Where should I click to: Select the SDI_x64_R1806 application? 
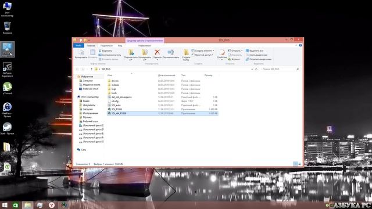(163, 113)
